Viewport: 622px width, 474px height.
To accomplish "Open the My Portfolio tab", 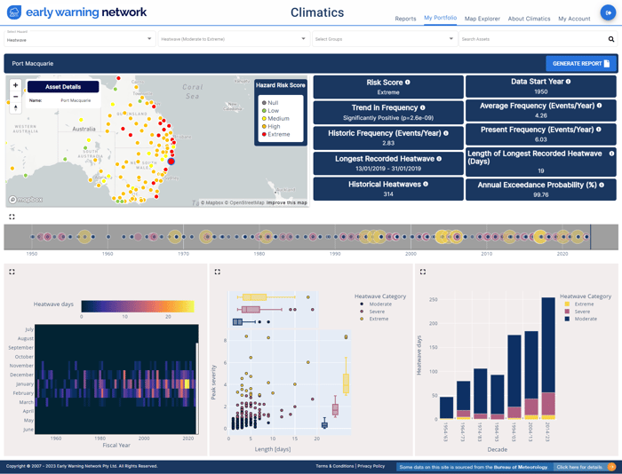I will pos(441,18).
